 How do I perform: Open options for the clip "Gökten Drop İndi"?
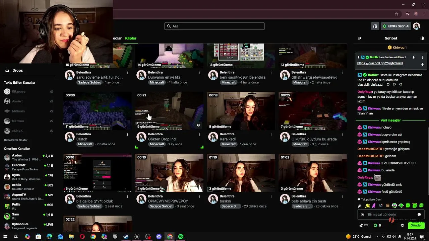tap(199, 134)
